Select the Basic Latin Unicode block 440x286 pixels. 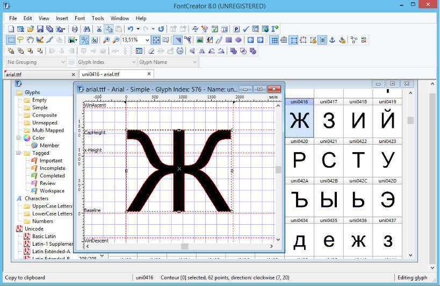pos(44,237)
